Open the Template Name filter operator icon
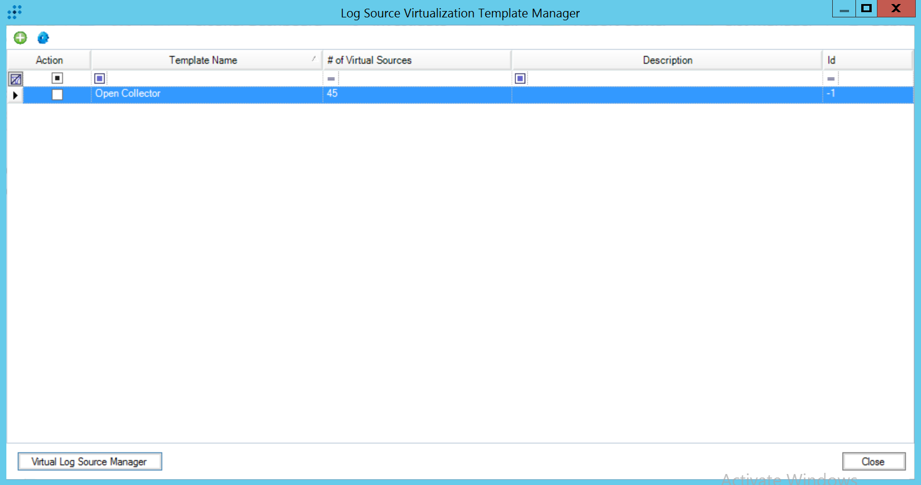The height and width of the screenshot is (485, 921). tap(99, 79)
